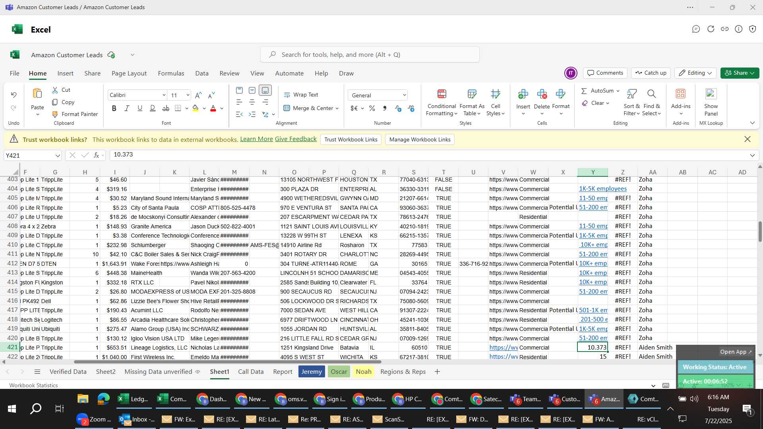The image size is (763, 429).
Task: Click the Increase Indent icon
Action: (252, 114)
